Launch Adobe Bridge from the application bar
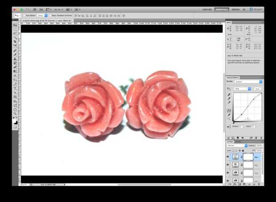 point(35,9)
